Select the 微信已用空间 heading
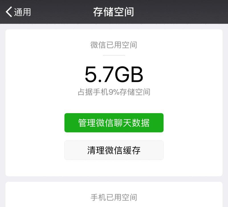228x207 pixels. pyautogui.click(x=114, y=45)
